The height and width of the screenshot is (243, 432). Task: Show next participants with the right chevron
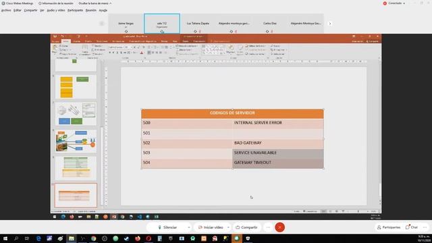[x=330, y=24]
